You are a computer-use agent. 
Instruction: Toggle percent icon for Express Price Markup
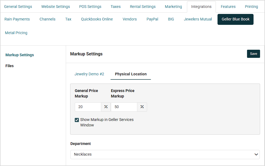(142, 107)
